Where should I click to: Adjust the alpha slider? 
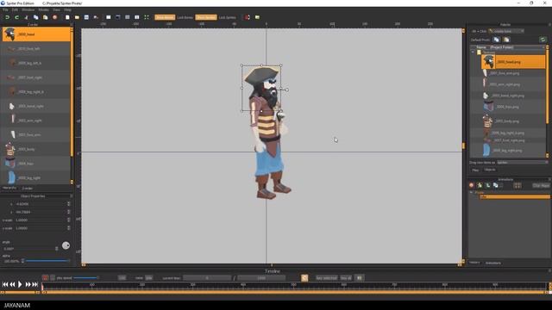point(47,261)
